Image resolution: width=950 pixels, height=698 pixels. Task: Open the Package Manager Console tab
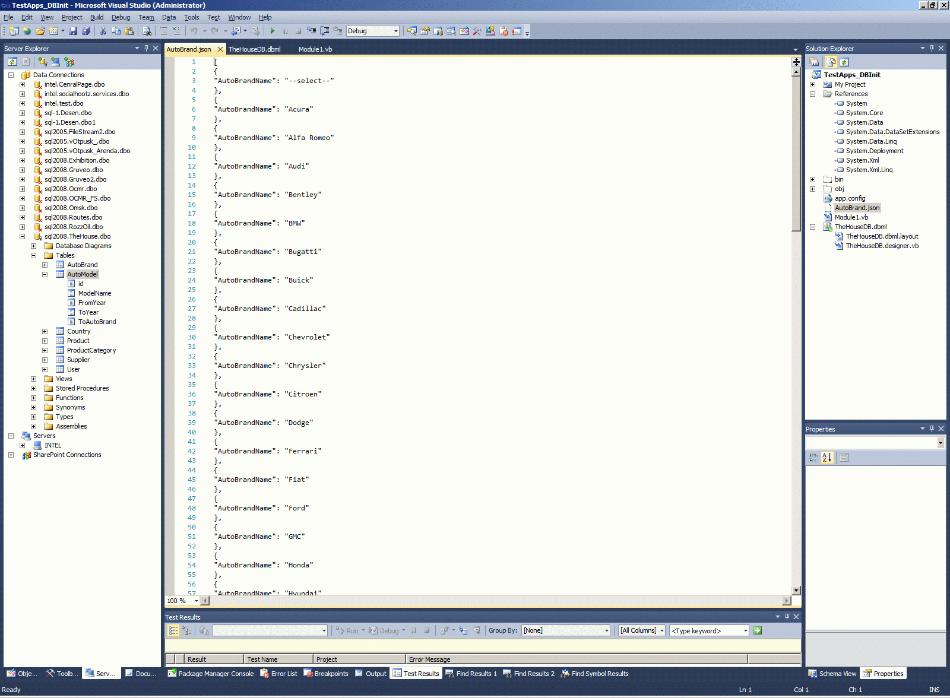pos(211,674)
